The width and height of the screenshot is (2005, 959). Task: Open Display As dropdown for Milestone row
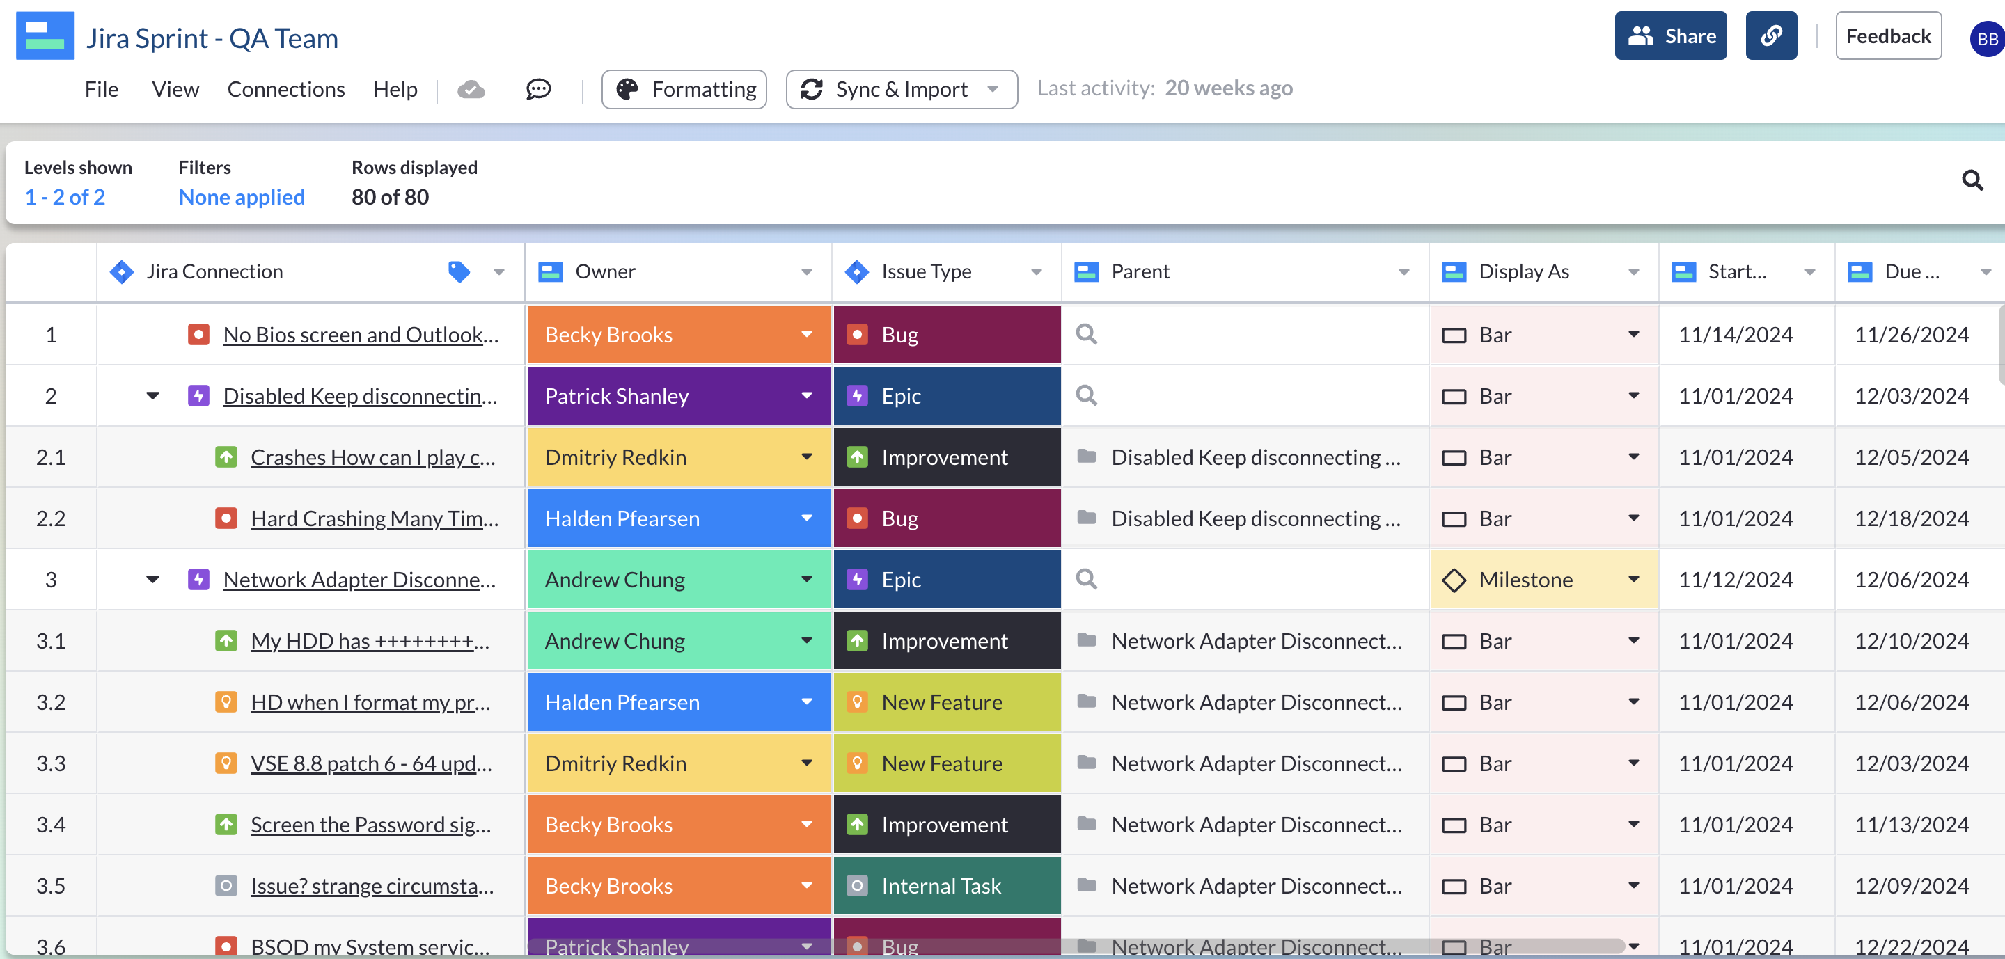[x=1633, y=580]
